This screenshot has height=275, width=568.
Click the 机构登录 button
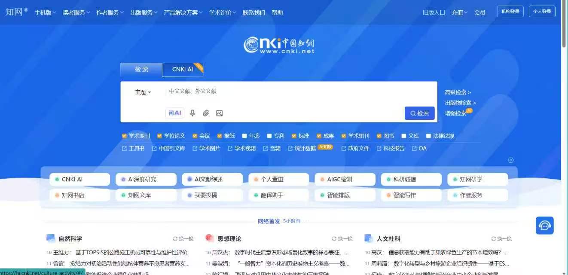[510, 12]
